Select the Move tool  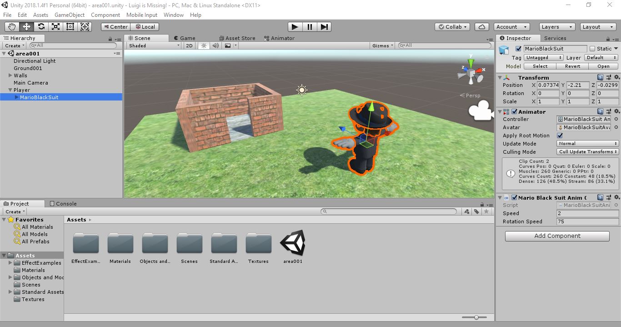tap(26, 27)
